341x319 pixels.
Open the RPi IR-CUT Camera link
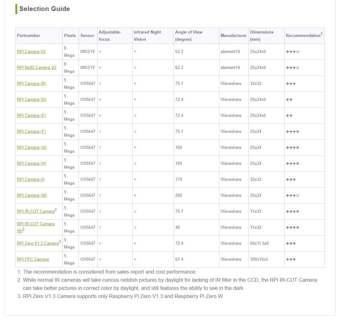[x=36, y=212]
